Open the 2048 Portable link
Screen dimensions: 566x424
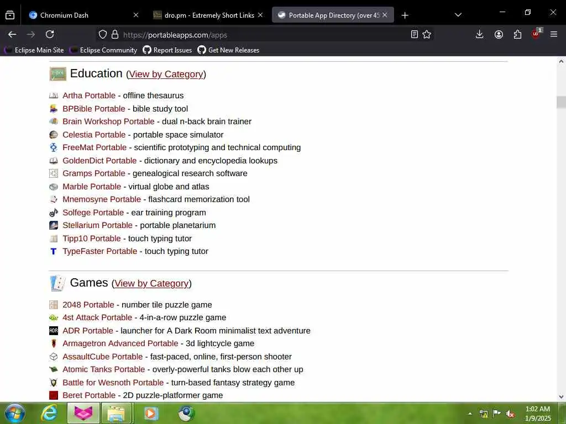coord(88,305)
